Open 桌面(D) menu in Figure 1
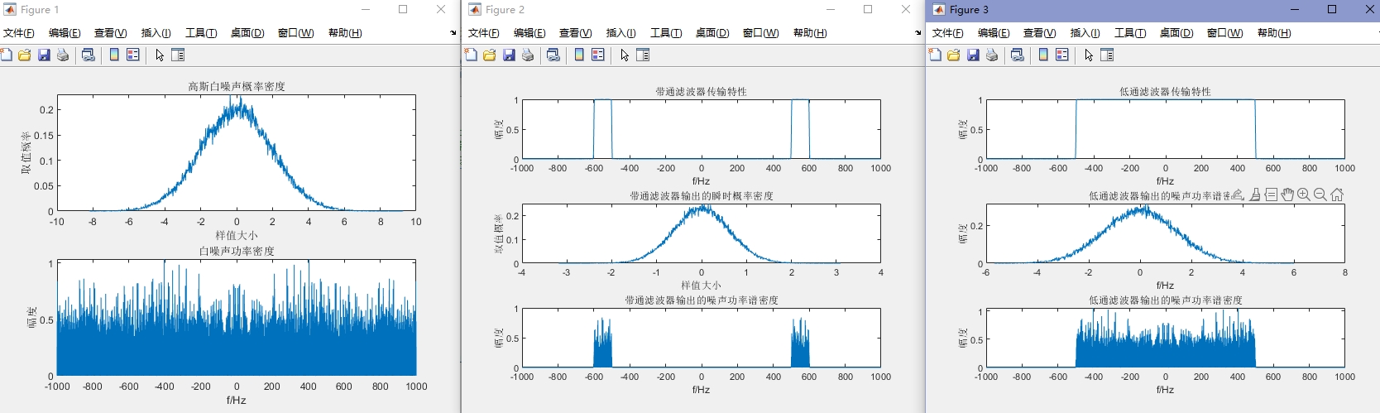Screen dimensions: 1380x413 click(x=247, y=33)
